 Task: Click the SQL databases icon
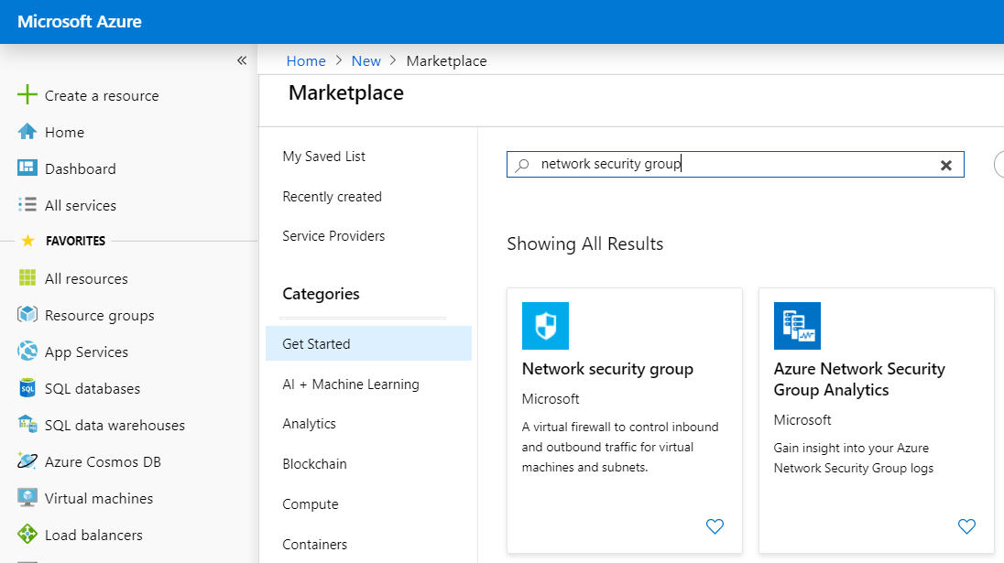coord(27,388)
